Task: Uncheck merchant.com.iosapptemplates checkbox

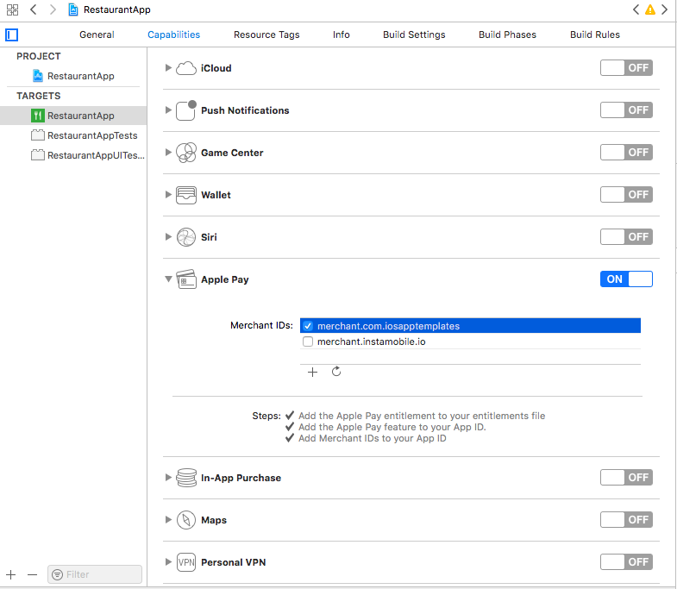Action: (x=308, y=326)
